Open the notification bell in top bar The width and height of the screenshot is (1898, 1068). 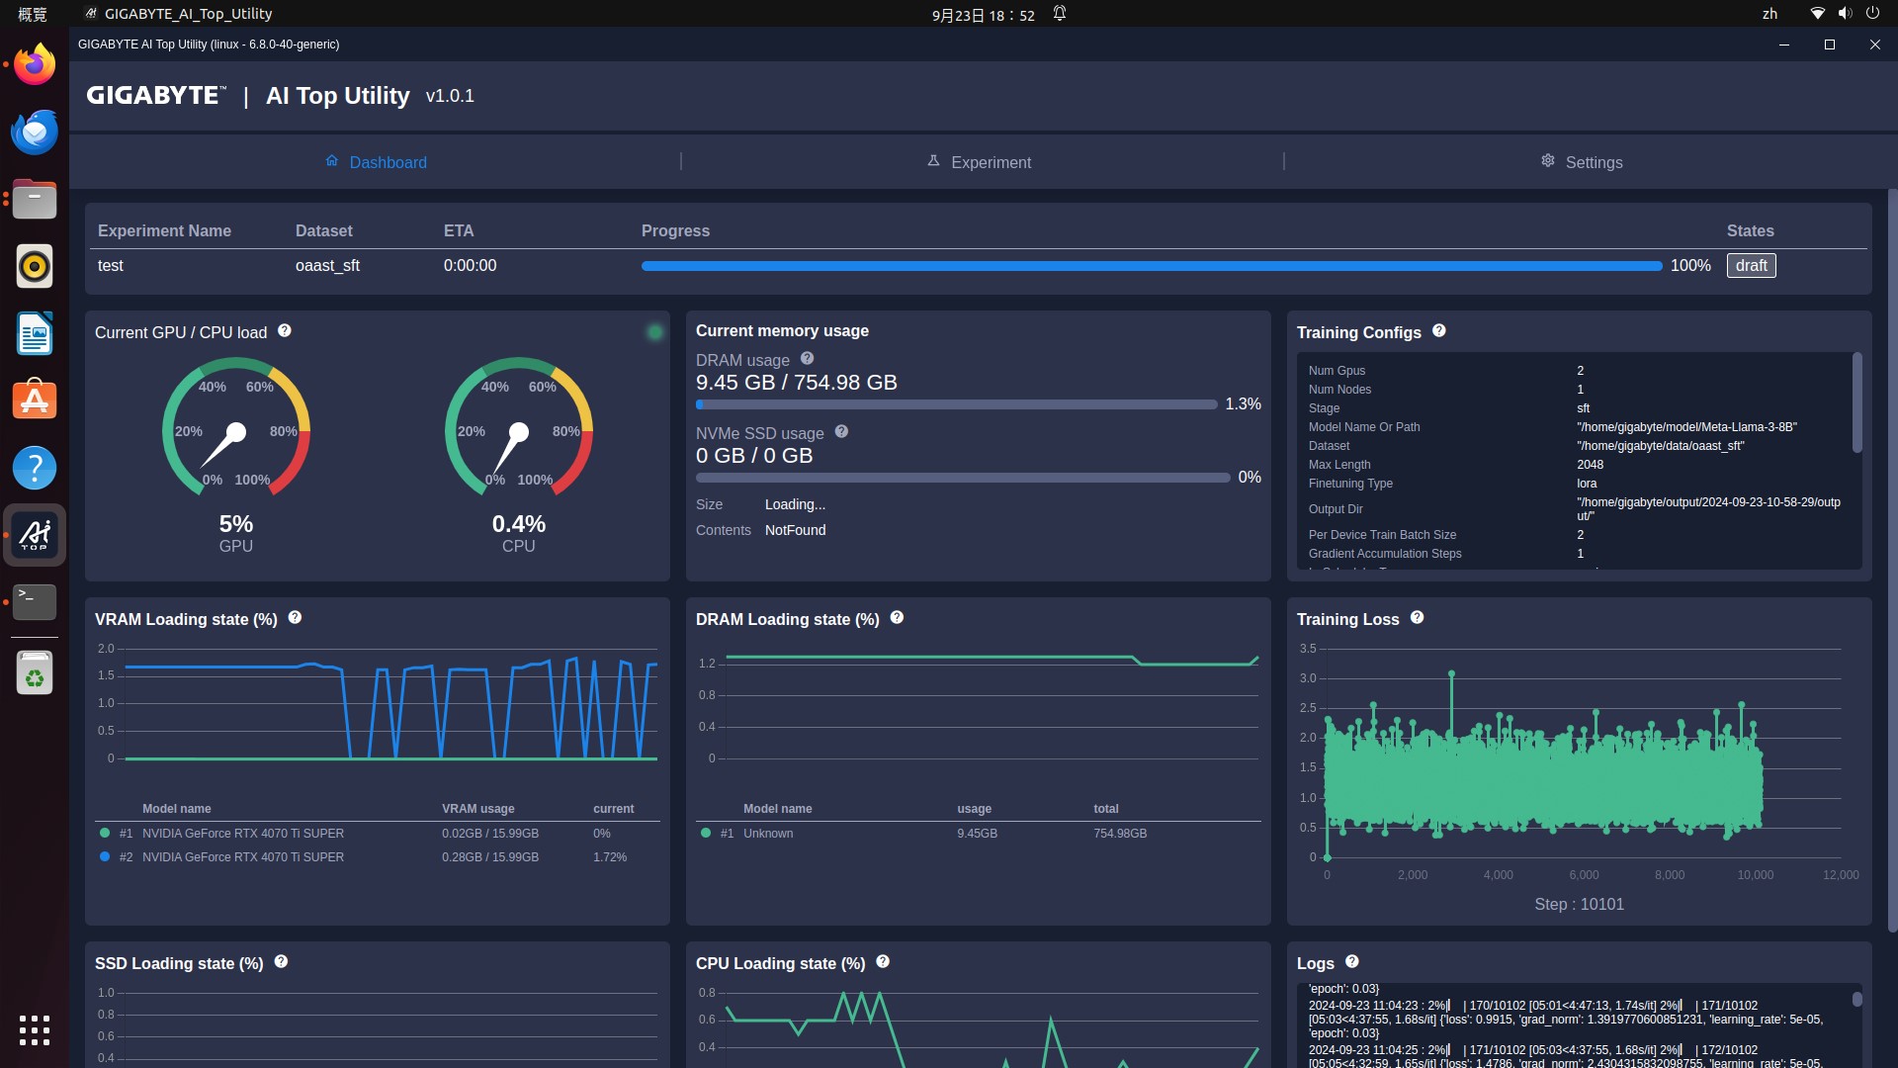pyautogui.click(x=1060, y=14)
